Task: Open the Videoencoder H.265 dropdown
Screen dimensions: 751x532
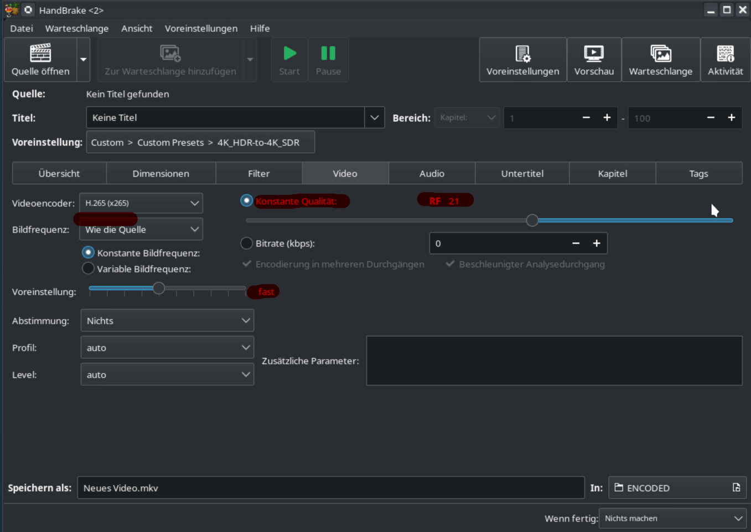Action: [x=141, y=203]
